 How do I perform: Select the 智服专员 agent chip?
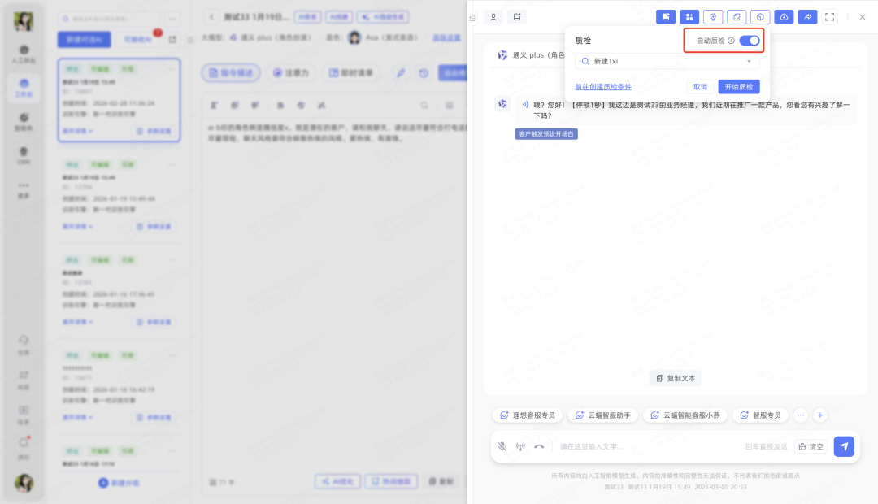coord(759,415)
